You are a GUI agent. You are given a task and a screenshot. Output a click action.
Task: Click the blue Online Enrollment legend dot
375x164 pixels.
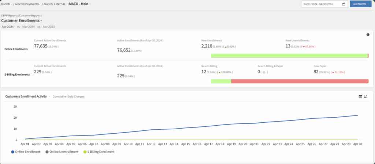point(13,152)
